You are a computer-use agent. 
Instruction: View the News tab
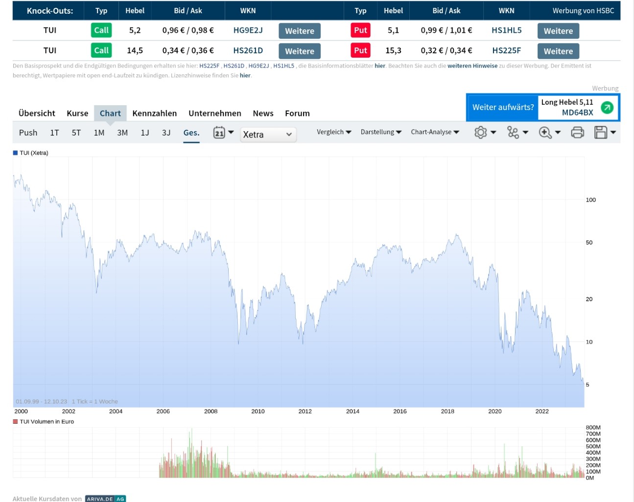click(x=263, y=114)
